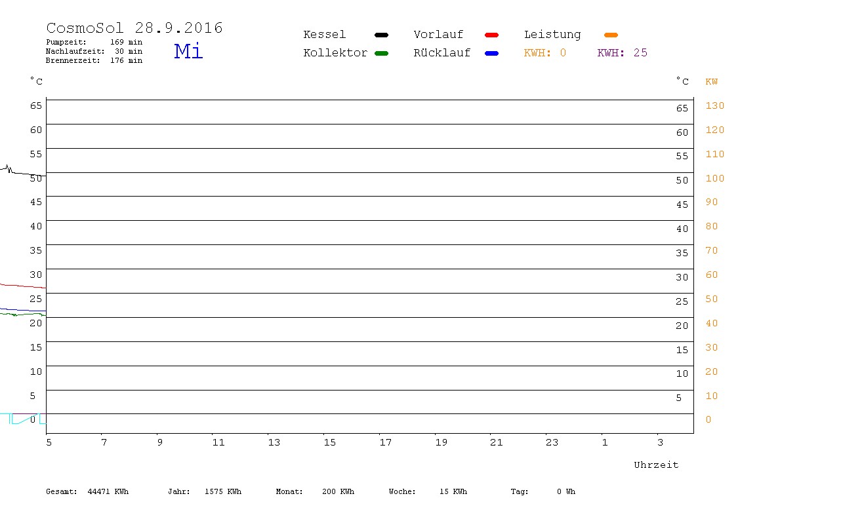Click the blue Rücklauf legend swatch
Image resolution: width=862 pixels, height=515 pixels.
pyautogui.click(x=492, y=54)
